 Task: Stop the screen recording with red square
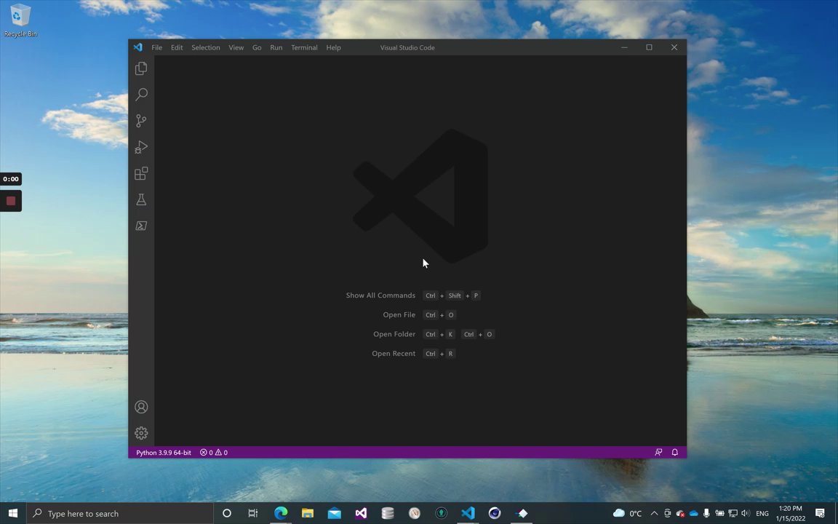point(11,201)
